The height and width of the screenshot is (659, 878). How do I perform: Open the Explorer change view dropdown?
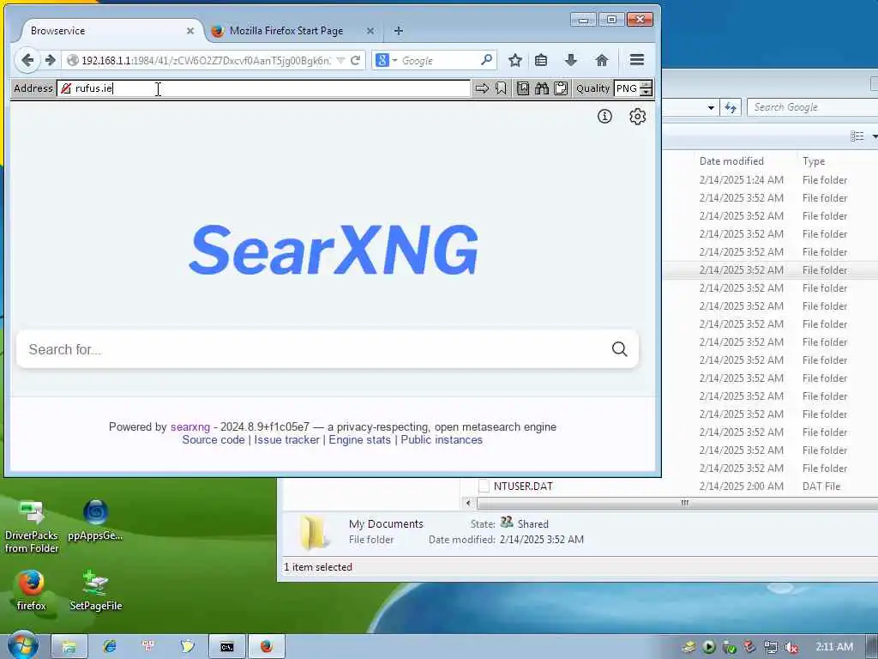click(875, 136)
